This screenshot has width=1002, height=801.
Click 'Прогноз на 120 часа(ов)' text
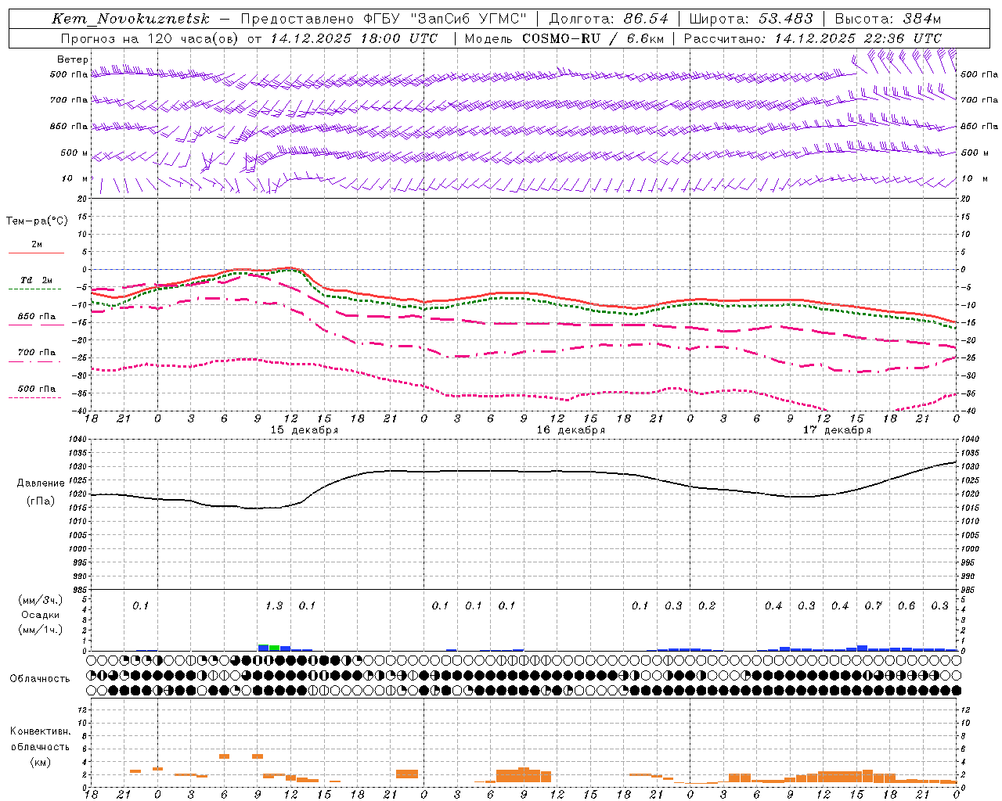[150, 38]
